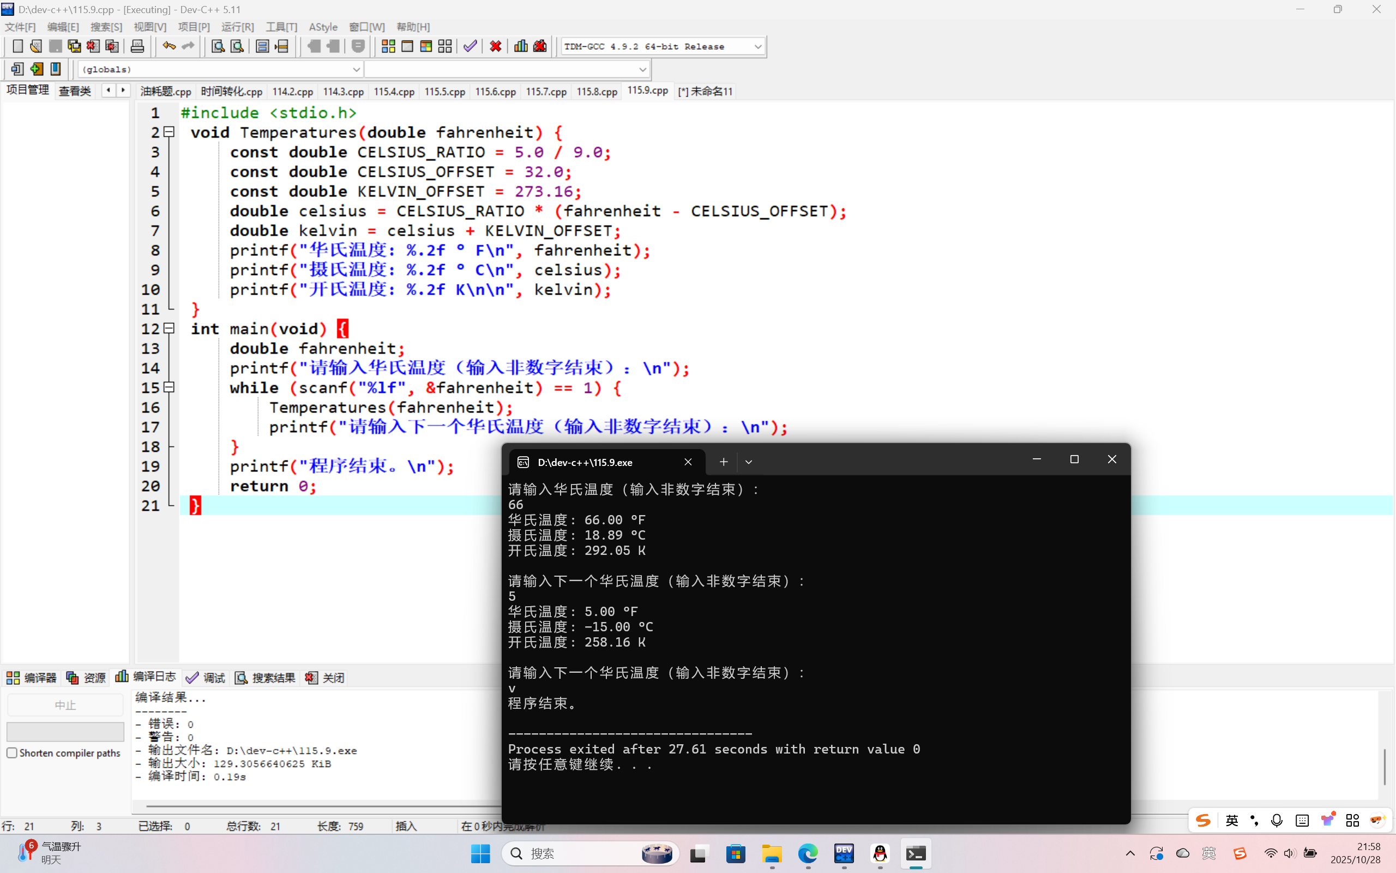
Task: Click the Compile & Run multicolor window icon
Action: pyautogui.click(x=426, y=46)
